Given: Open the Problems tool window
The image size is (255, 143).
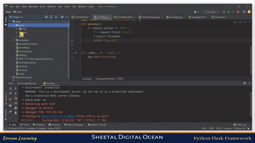Looking at the screenshot, I should (x=39, y=125).
